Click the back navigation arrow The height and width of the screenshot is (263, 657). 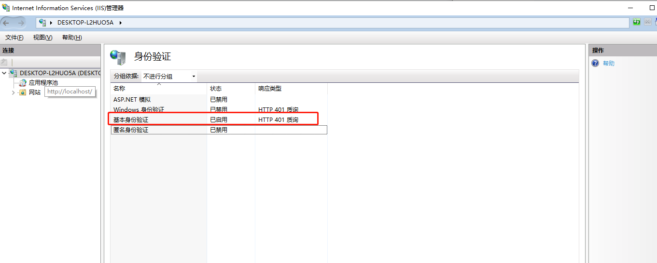pyautogui.click(x=6, y=23)
